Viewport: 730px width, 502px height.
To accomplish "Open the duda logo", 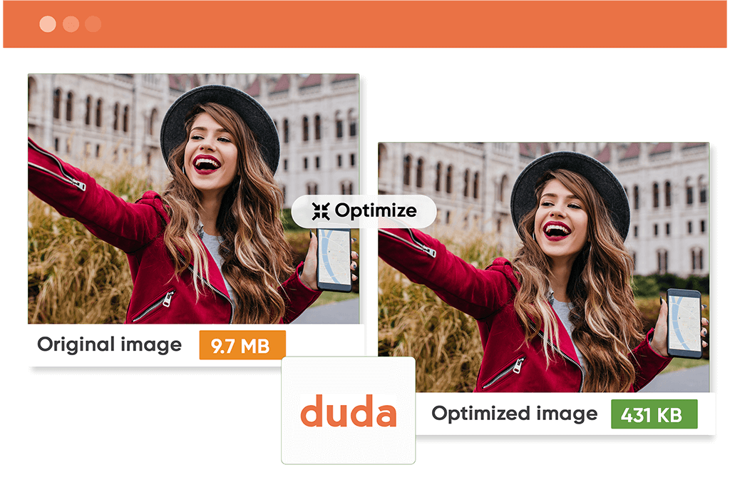I will 348,411.
